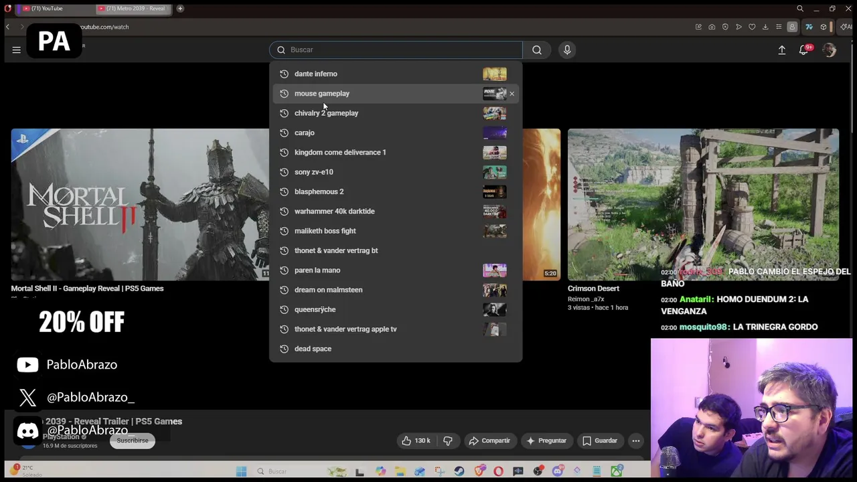The height and width of the screenshot is (482, 857).
Task: Click thumbnail beside 'dante inferno' suggestion
Action: [495, 74]
